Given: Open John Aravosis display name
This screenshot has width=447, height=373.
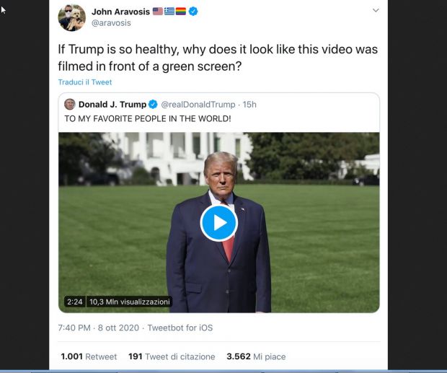Looking at the screenshot, I should point(120,12).
